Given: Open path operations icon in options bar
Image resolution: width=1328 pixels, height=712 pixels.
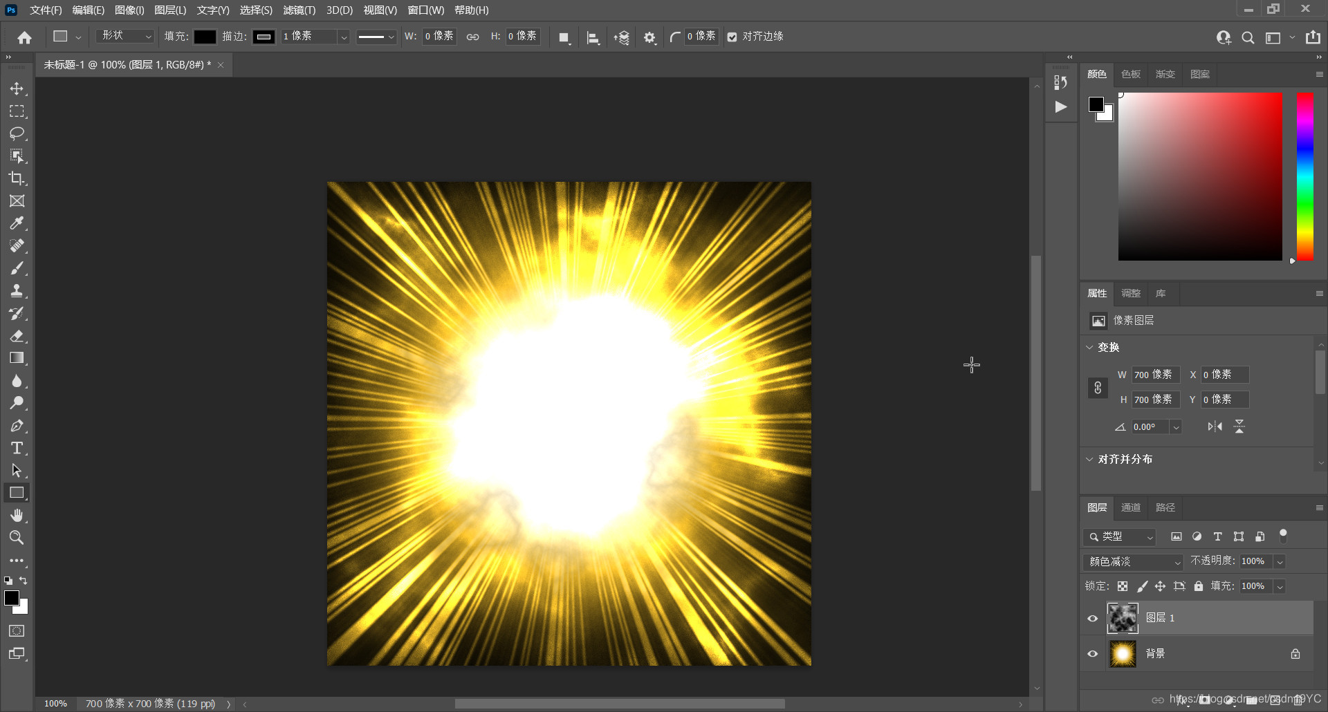Looking at the screenshot, I should coord(564,37).
